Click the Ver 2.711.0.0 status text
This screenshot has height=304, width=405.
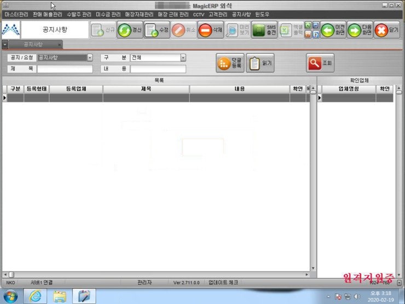186,283
